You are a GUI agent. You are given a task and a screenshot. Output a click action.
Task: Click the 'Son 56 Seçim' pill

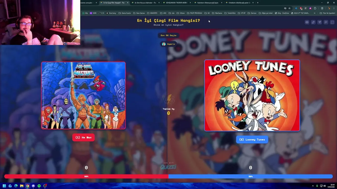(x=168, y=35)
